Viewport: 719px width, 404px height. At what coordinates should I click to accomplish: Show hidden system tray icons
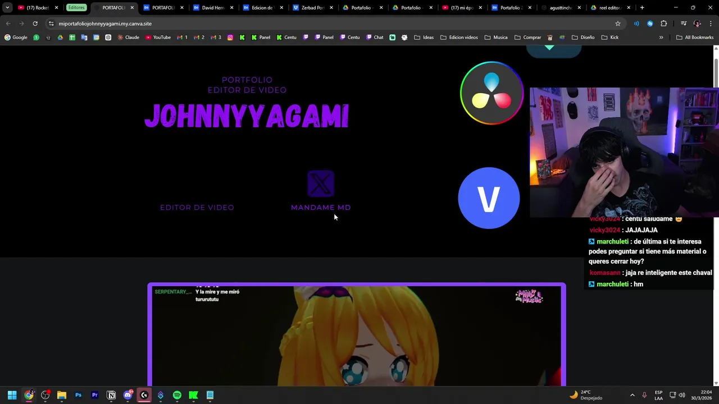(632, 395)
